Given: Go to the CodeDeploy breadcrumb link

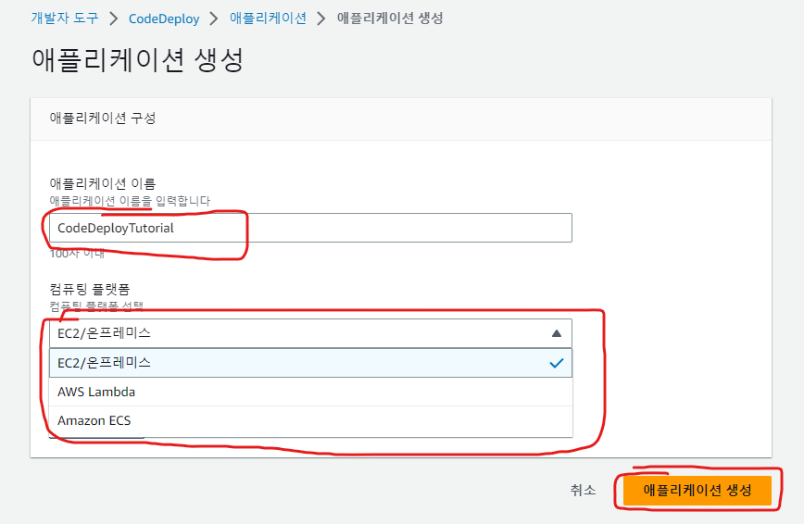Looking at the screenshot, I should [x=164, y=19].
